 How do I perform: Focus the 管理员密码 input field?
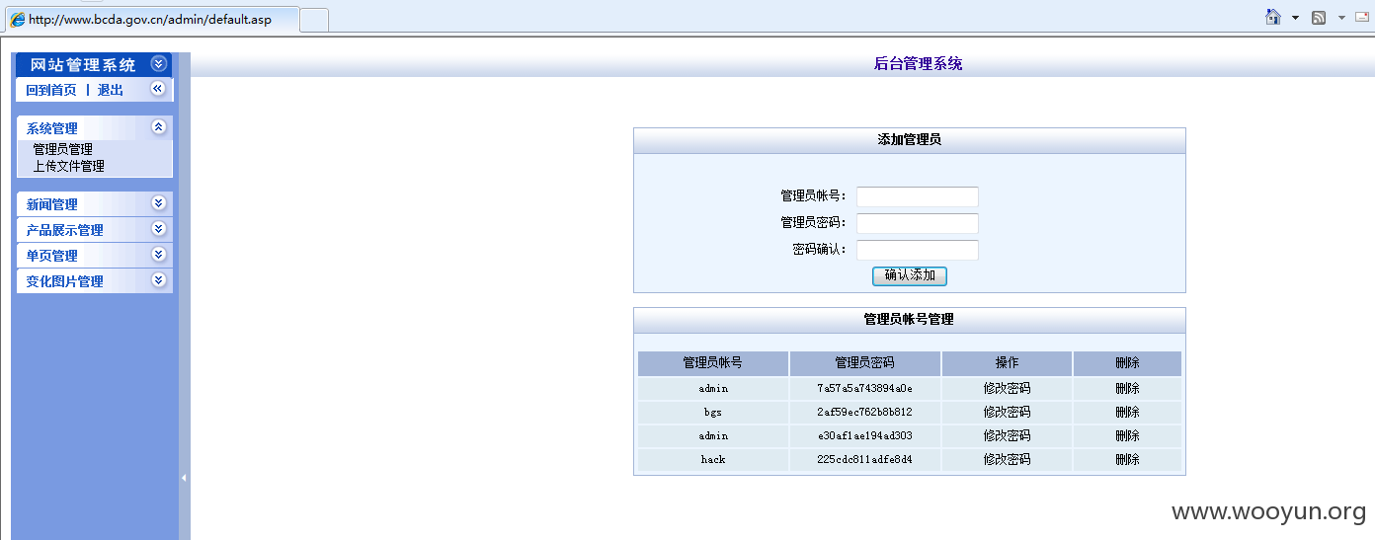(918, 223)
